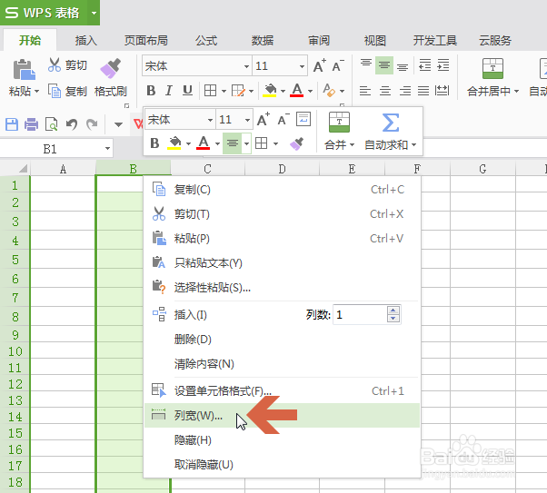This screenshot has width=547, height=493.
Task: Toggle Bold in the ribbon
Action: point(151,91)
